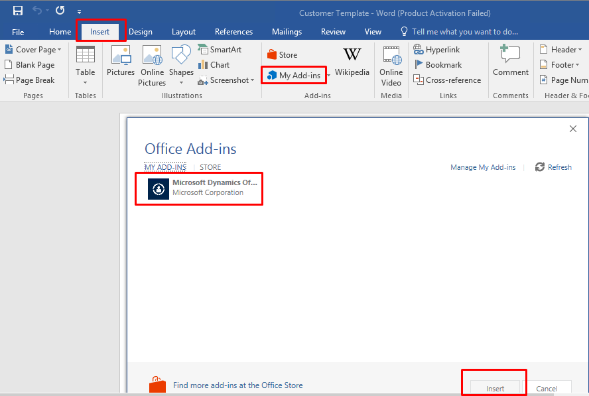Switch to the Review tab

point(333,32)
